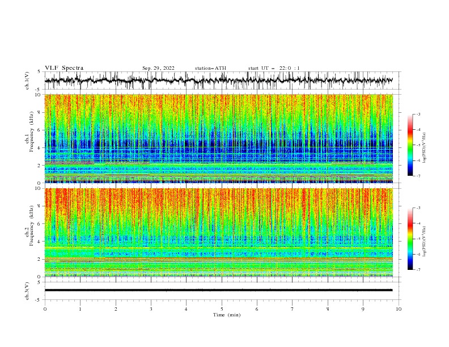Click ch.1 frequency tick label "6"
Screen dimensions: 449x347
point(39,130)
